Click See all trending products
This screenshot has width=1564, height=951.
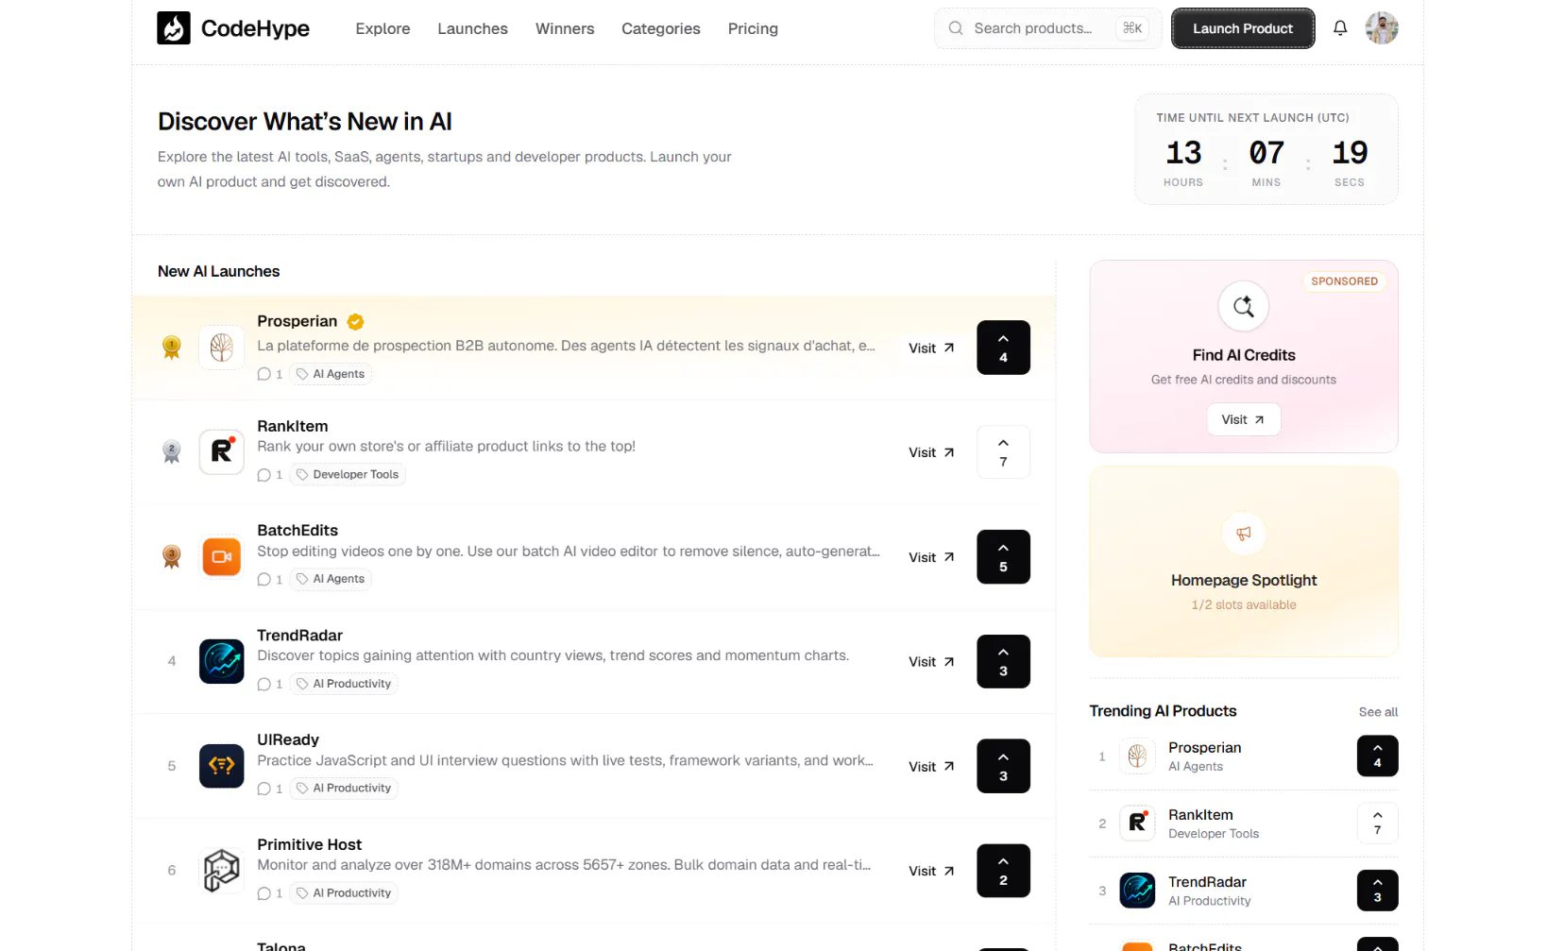click(1378, 712)
